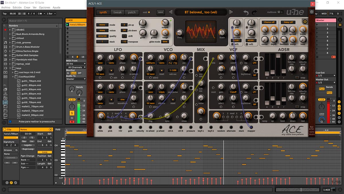Click the Legato button
344x194 pixels.
28,145
